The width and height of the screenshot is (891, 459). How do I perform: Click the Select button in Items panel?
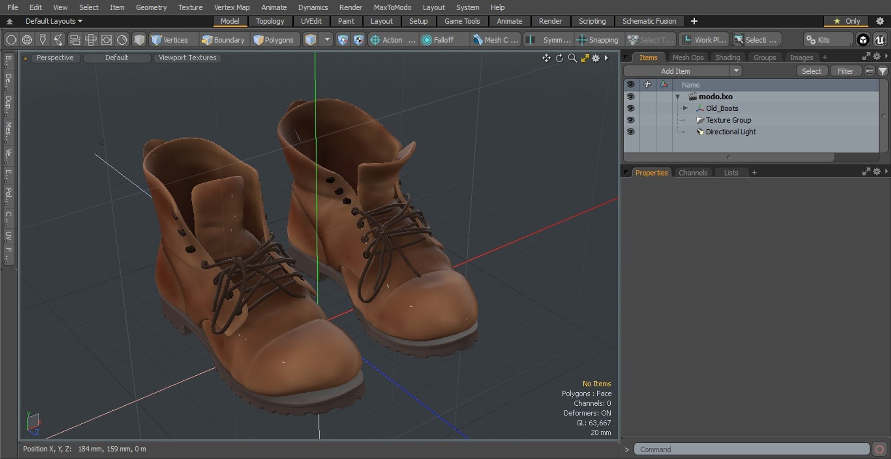pyautogui.click(x=811, y=71)
